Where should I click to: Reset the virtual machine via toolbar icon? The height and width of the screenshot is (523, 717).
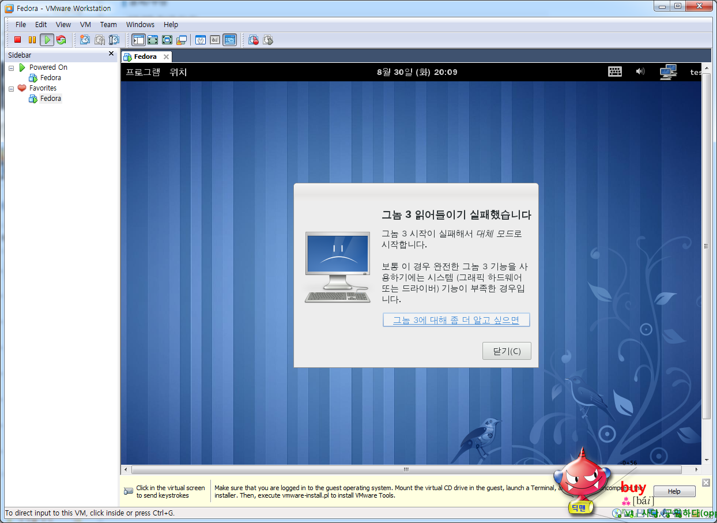click(x=61, y=40)
